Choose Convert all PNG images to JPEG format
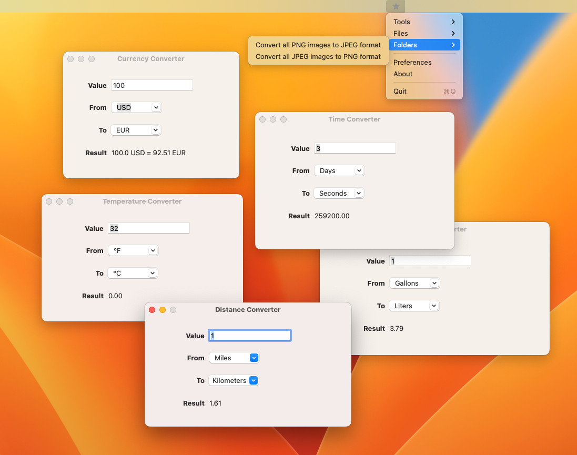Viewport: 577px width, 455px height. [x=318, y=45]
